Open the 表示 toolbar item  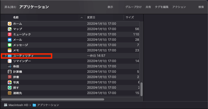[x=110, y=7]
